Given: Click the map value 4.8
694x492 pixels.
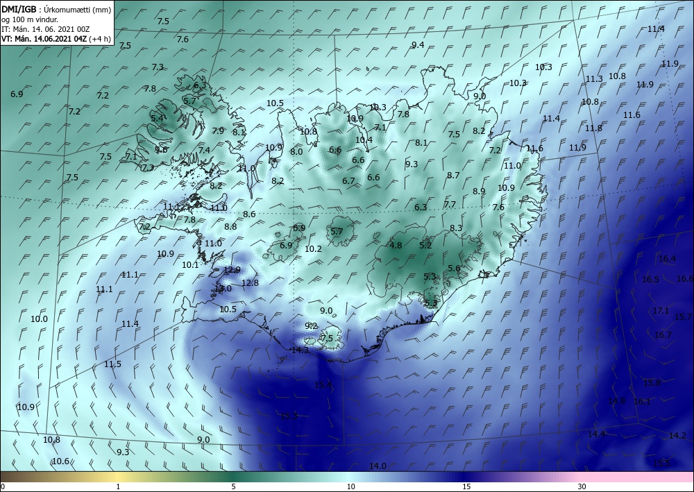Looking at the screenshot, I should (396, 245).
